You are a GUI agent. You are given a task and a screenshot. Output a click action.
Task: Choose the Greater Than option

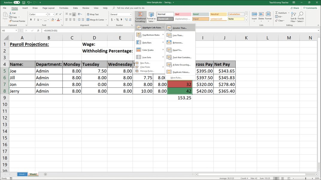179,28
